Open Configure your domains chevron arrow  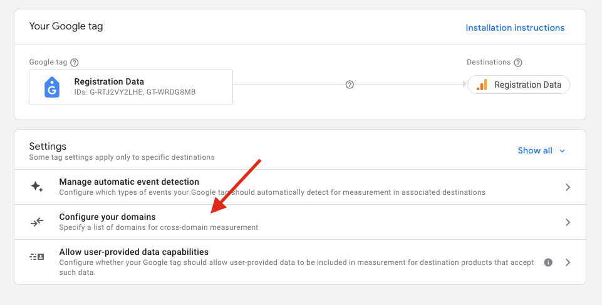pos(568,222)
